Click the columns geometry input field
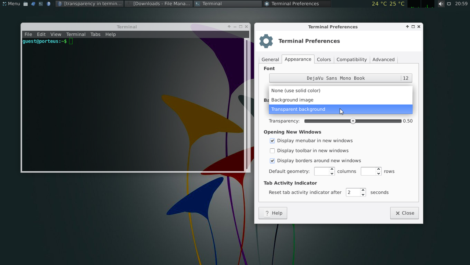 pos(322,171)
